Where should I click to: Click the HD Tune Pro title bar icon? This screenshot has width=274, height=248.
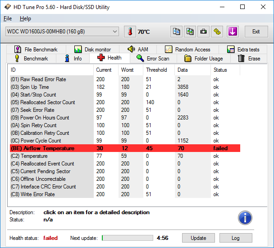[x=8, y=7]
